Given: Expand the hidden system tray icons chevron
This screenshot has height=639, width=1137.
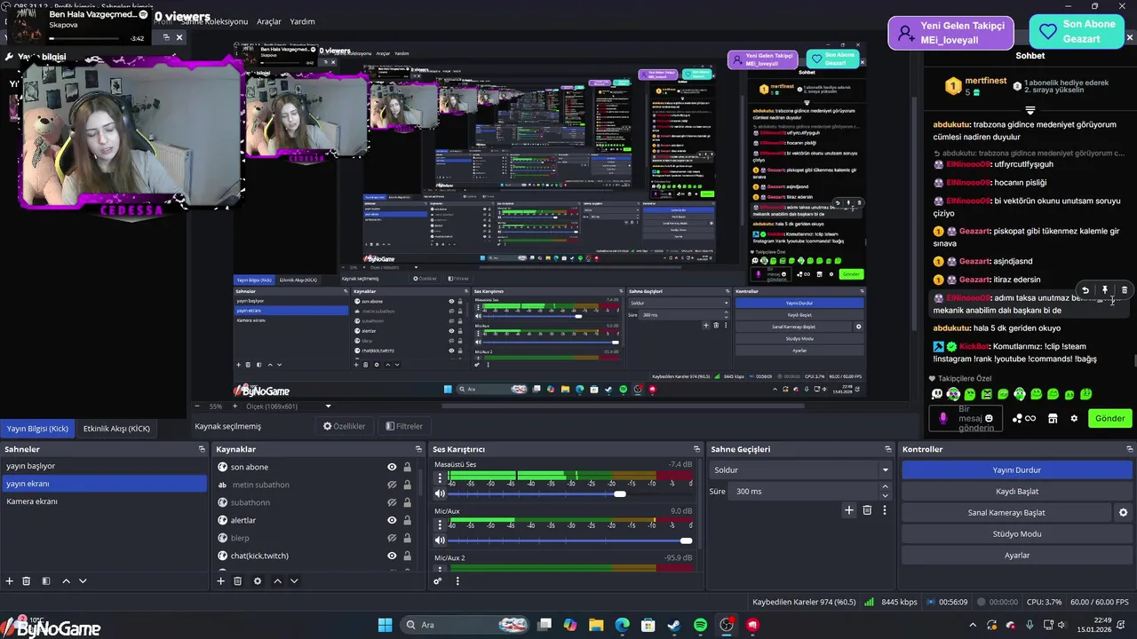Looking at the screenshot, I should tap(972, 626).
